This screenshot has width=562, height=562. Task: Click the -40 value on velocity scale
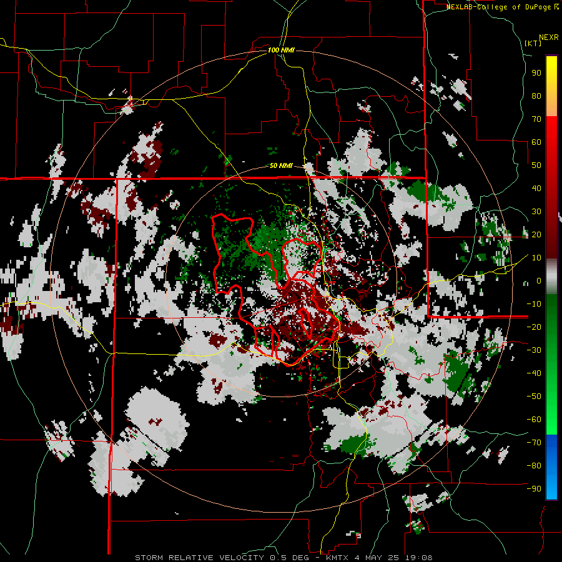[x=534, y=373]
